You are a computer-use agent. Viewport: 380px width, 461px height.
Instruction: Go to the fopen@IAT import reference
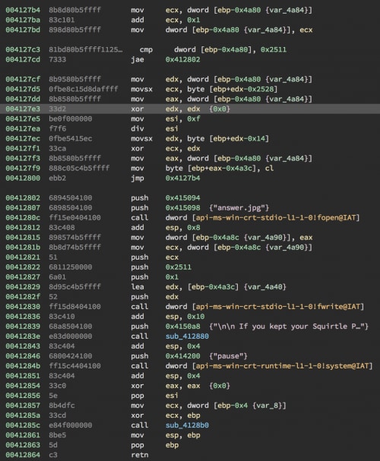(276, 217)
